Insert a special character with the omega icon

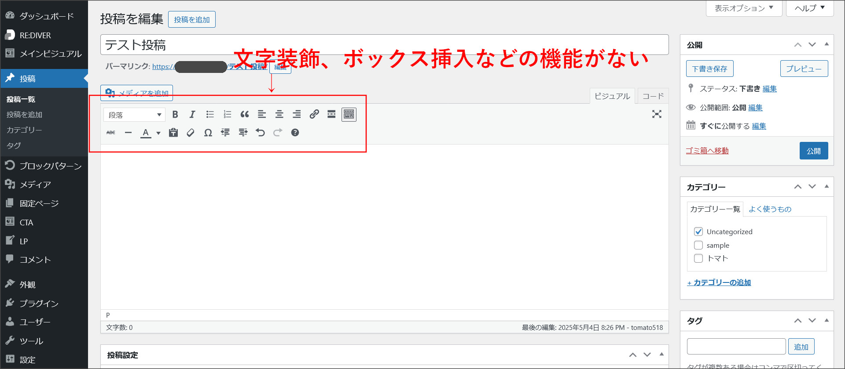(208, 133)
